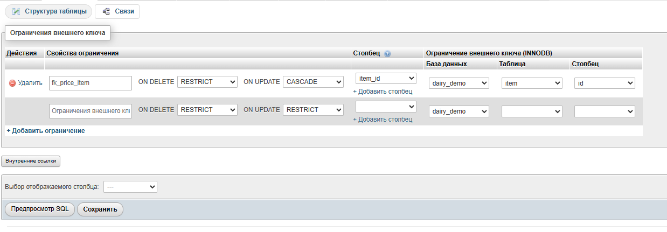Click the Сохранить button
The height and width of the screenshot is (232, 667).
coord(100,209)
